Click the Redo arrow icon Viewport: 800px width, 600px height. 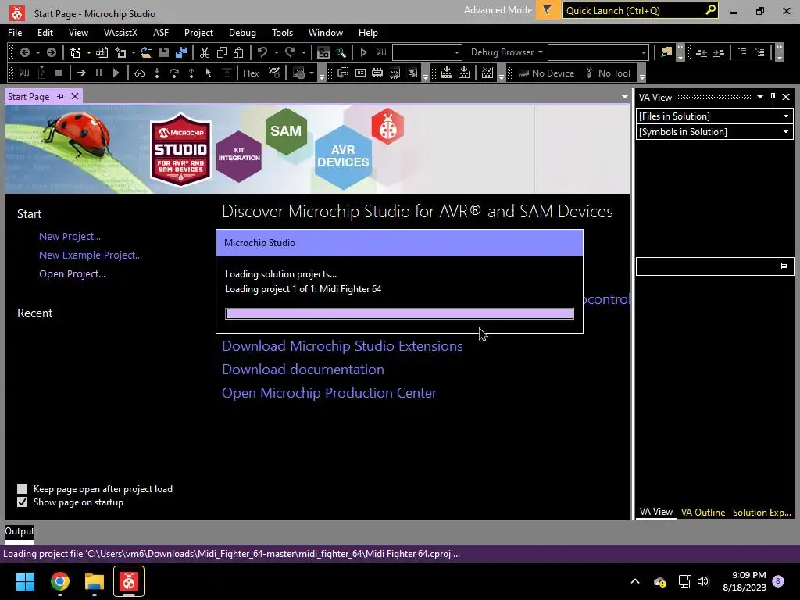(x=290, y=52)
